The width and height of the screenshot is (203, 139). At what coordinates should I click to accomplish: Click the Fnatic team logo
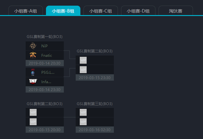tap(33, 55)
